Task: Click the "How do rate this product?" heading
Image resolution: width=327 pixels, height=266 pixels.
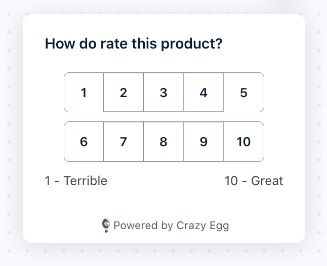Action: click(134, 43)
